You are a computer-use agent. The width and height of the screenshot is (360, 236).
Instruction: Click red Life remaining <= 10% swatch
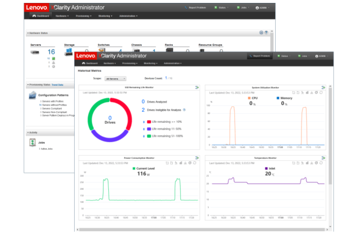(x=149, y=122)
